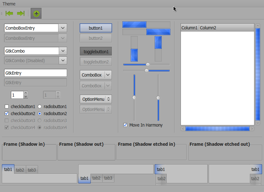Screen dimensions: 264x192
Task: Click the disabled ComboBoxEntry dropdown arrow
Action: [63, 38]
